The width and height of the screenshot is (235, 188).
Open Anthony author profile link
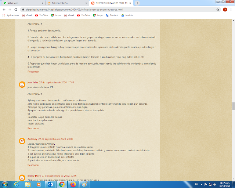[32, 139]
